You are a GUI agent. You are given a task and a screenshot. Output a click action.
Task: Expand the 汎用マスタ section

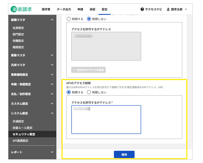coord(52,65)
